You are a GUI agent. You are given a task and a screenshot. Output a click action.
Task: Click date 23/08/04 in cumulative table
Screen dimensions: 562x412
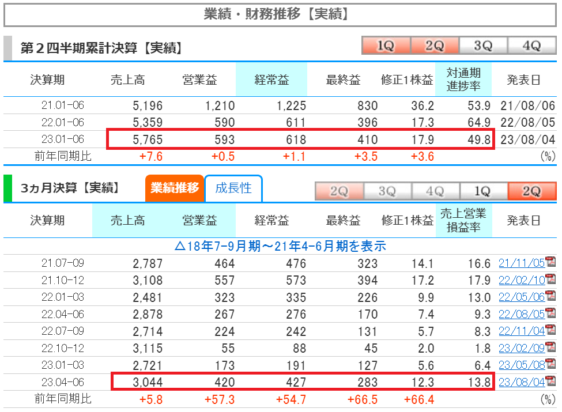(x=527, y=139)
